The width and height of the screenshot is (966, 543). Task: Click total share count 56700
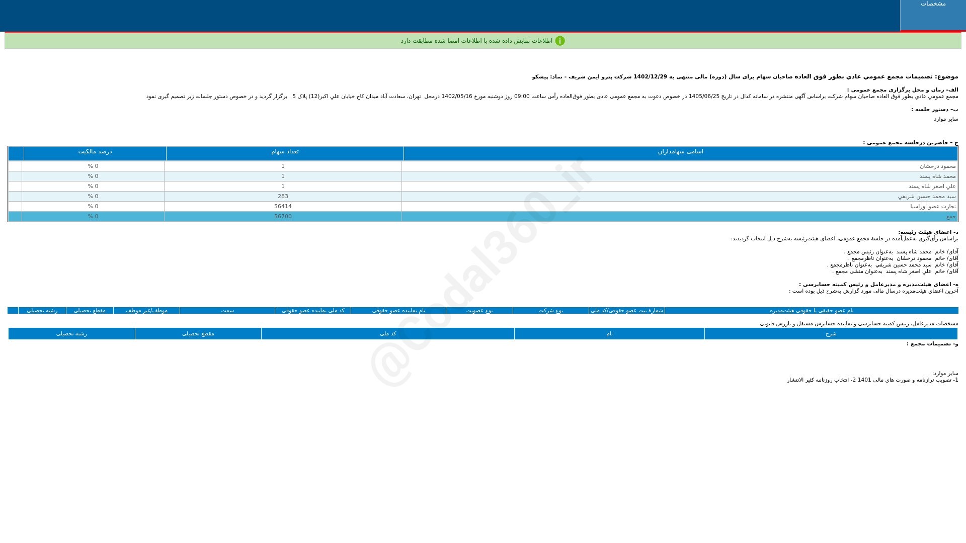(283, 217)
